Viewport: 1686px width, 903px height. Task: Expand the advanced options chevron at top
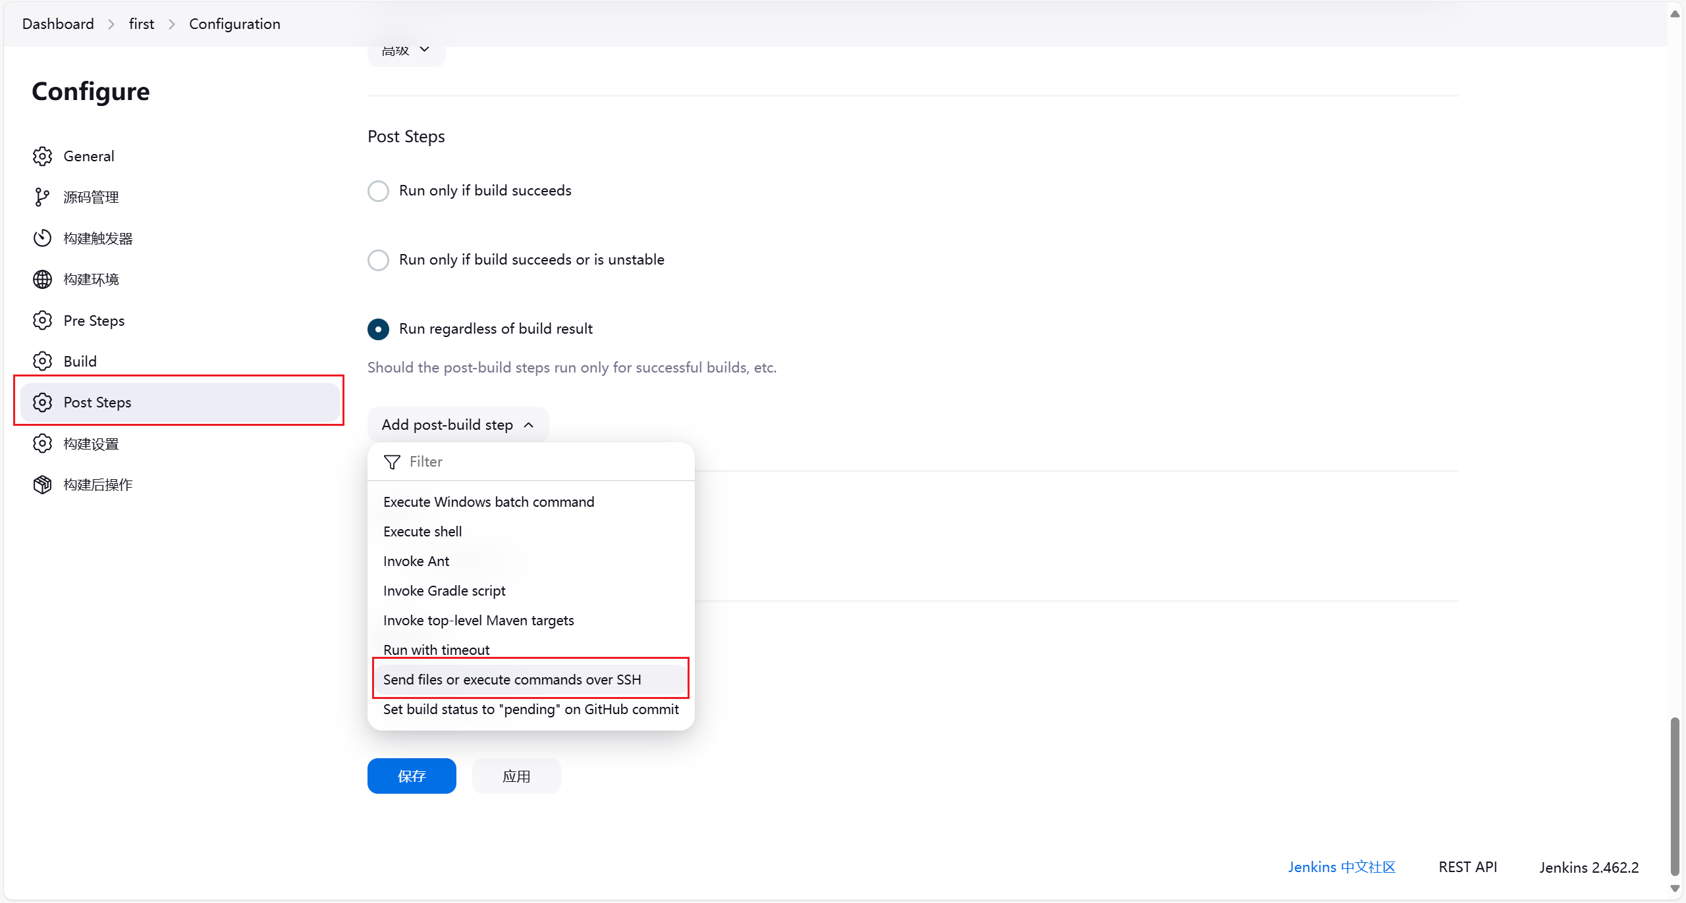[x=424, y=50]
